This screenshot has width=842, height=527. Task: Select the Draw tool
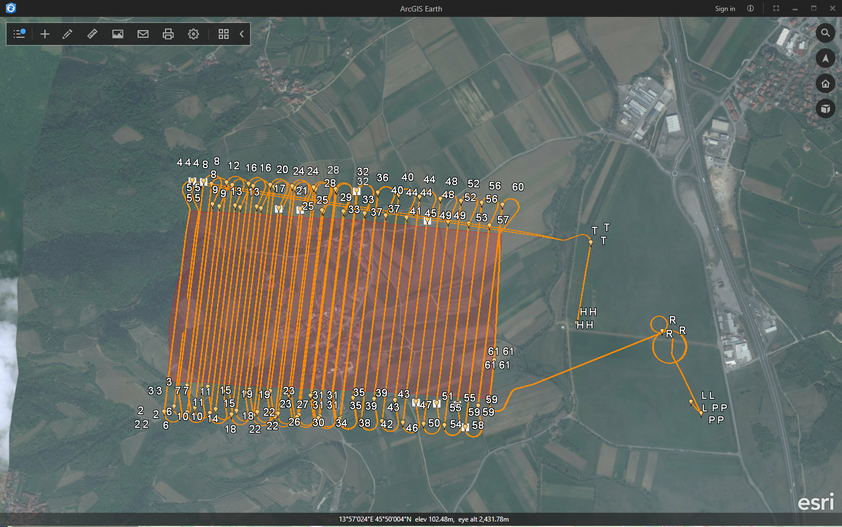[x=67, y=33]
